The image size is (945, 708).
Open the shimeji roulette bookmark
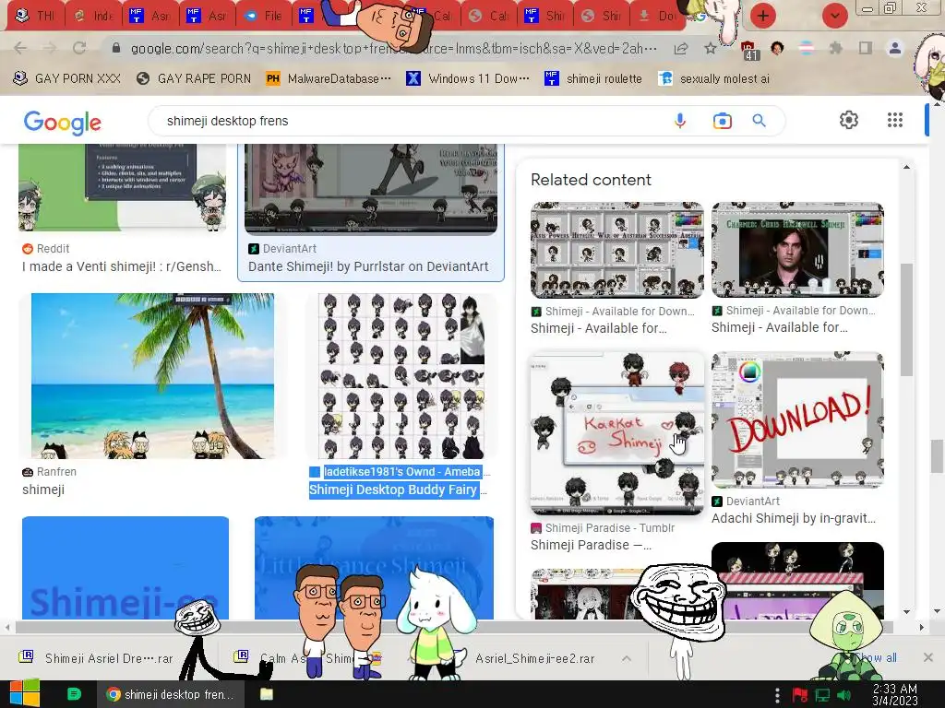[x=593, y=79]
